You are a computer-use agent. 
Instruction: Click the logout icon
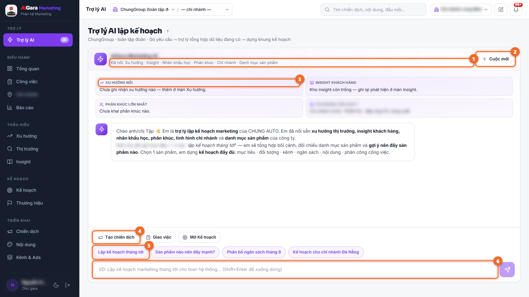(x=67, y=285)
